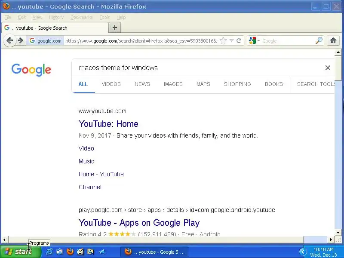Image resolution: width=344 pixels, height=258 pixels.
Task: Select the youtube - Google Search tab
Action: tap(55, 28)
